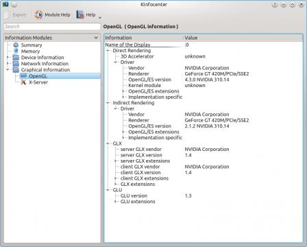Click the 1.3 GLU version value
Screen dimensions: 307x247
(188, 196)
